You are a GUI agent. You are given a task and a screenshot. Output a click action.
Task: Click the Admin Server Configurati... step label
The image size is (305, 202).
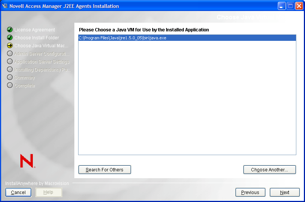[42, 54]
